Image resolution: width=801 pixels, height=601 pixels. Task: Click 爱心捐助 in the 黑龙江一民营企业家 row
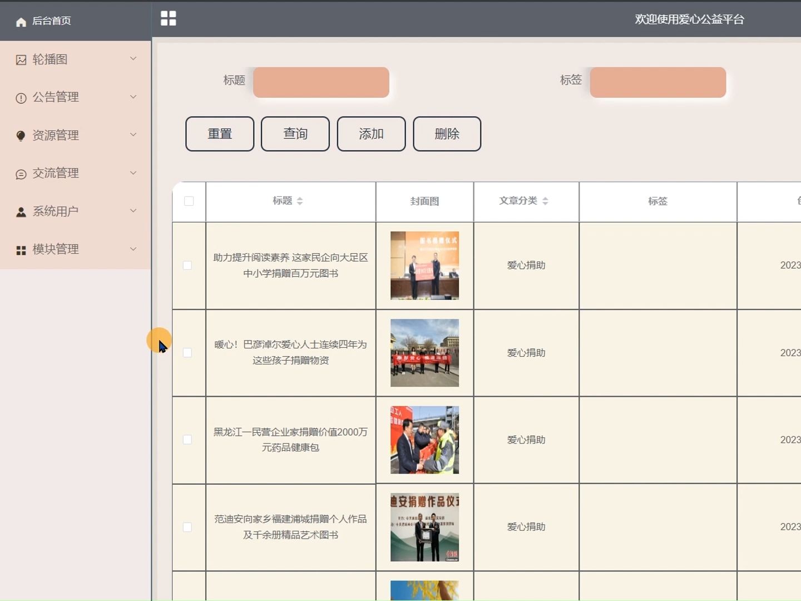point(526,440)
